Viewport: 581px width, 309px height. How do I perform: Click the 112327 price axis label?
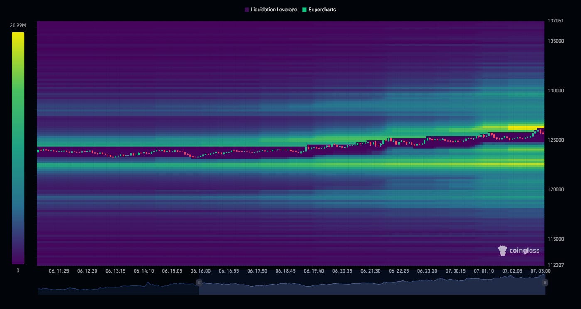tap(555, 265)
